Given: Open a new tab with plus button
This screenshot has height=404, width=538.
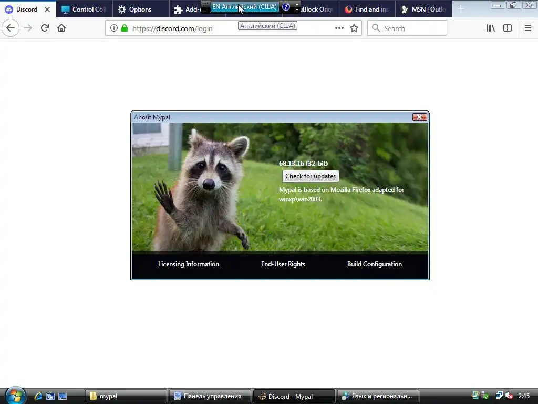Looking at the screenshot, I should click(461, 9).
